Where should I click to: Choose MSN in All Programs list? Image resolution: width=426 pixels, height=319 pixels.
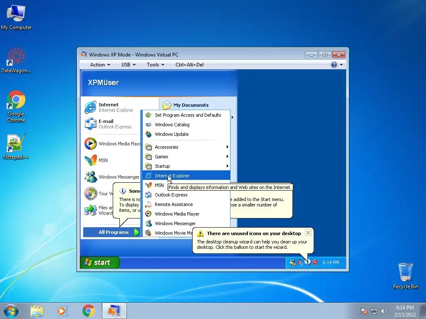tap(155, 185)
